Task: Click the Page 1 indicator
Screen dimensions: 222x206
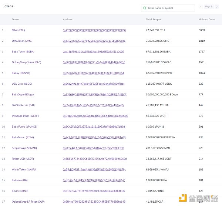Action: click(209, 7)
